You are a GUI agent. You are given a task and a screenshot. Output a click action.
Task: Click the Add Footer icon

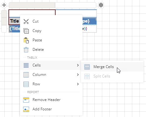point(26,109)
